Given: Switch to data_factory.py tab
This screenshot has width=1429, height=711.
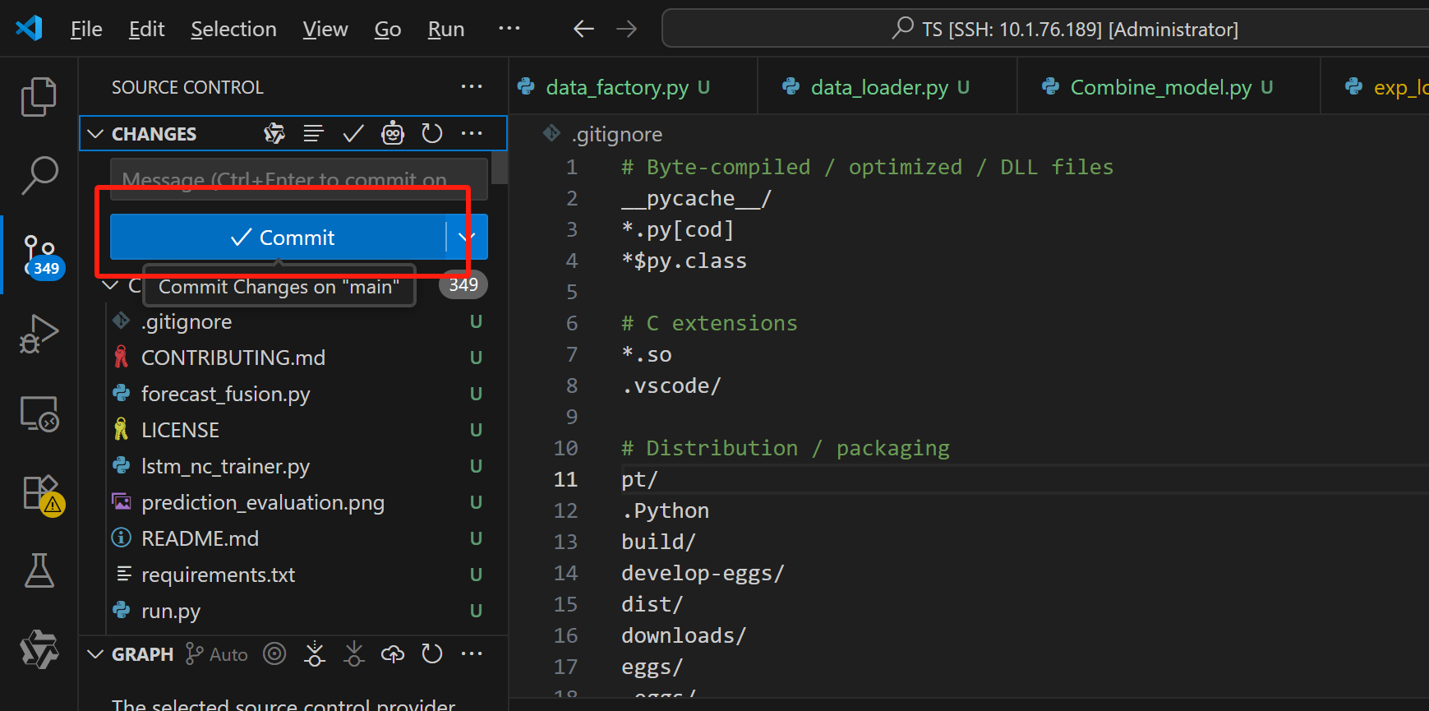Looking at the screenshot, I should click(x=633, y=87).
